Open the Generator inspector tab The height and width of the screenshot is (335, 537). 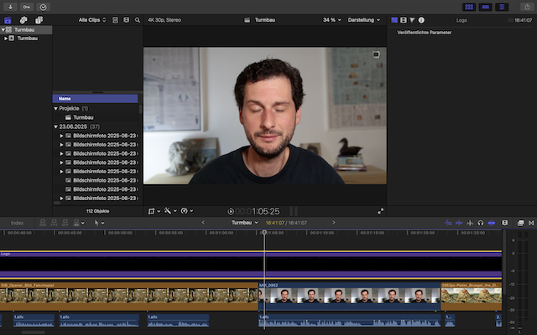394,20
